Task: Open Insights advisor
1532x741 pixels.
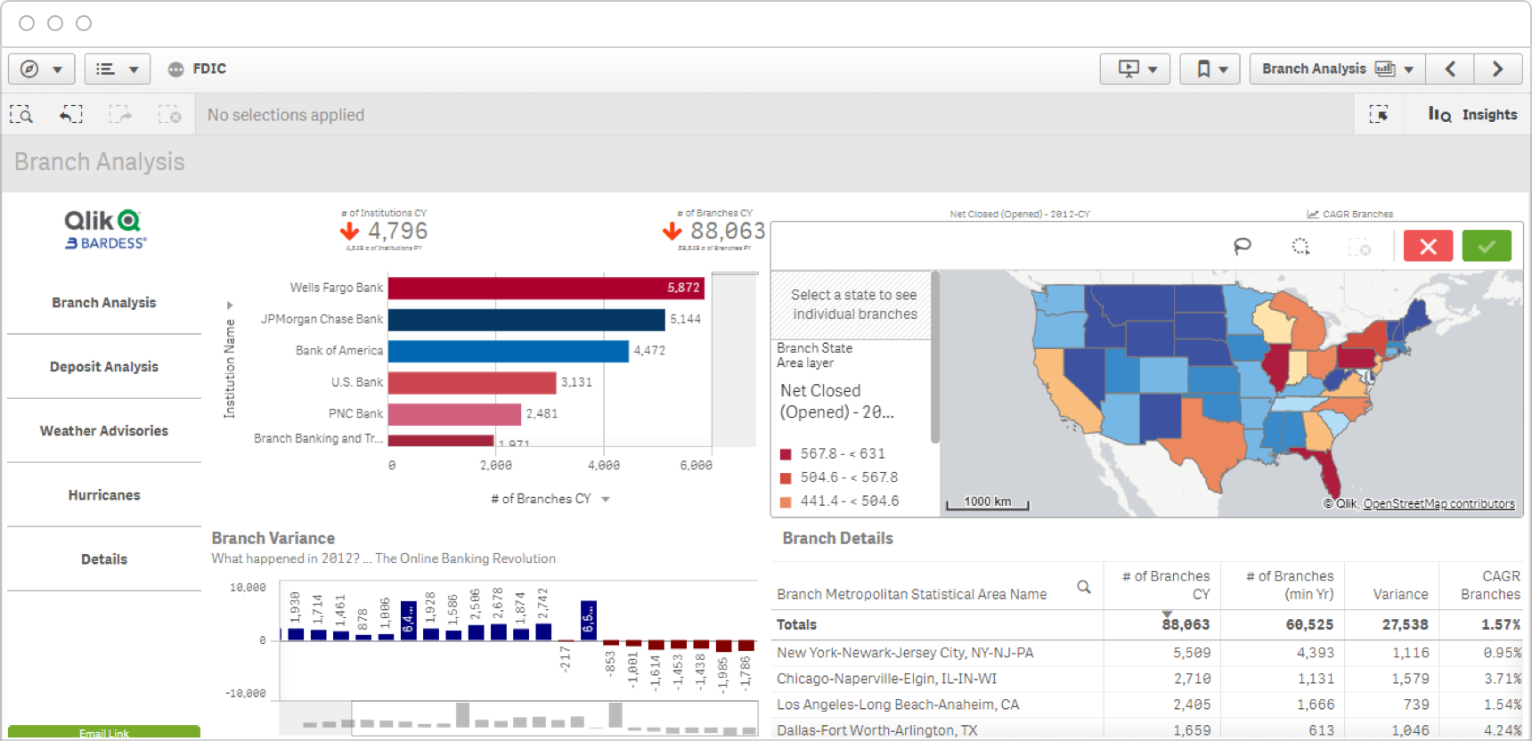Action: (1472, 114)
